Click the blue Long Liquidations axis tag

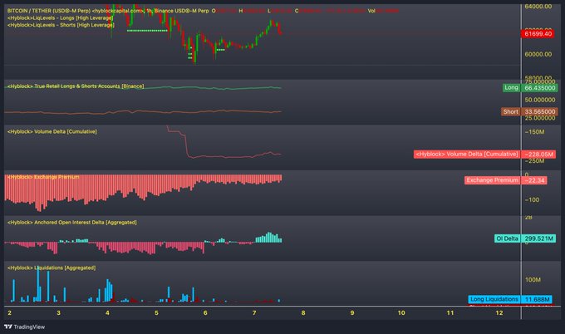pyautogui.click(x=494, y=299)
